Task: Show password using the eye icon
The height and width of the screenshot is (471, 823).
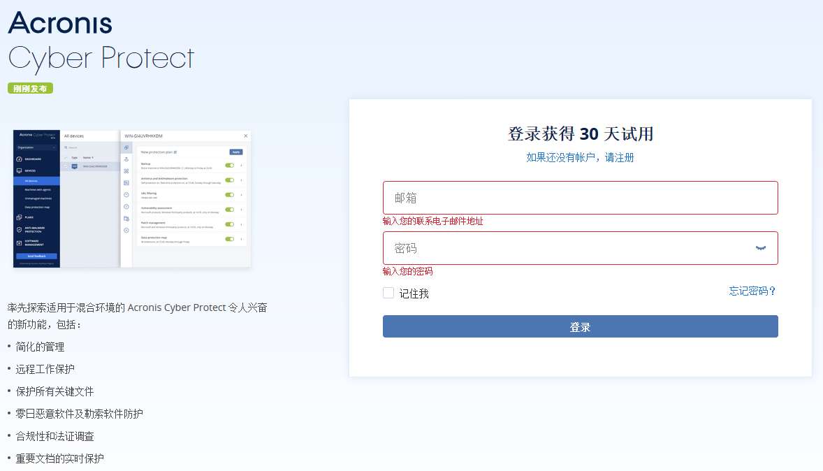Action: coord(761,248)
